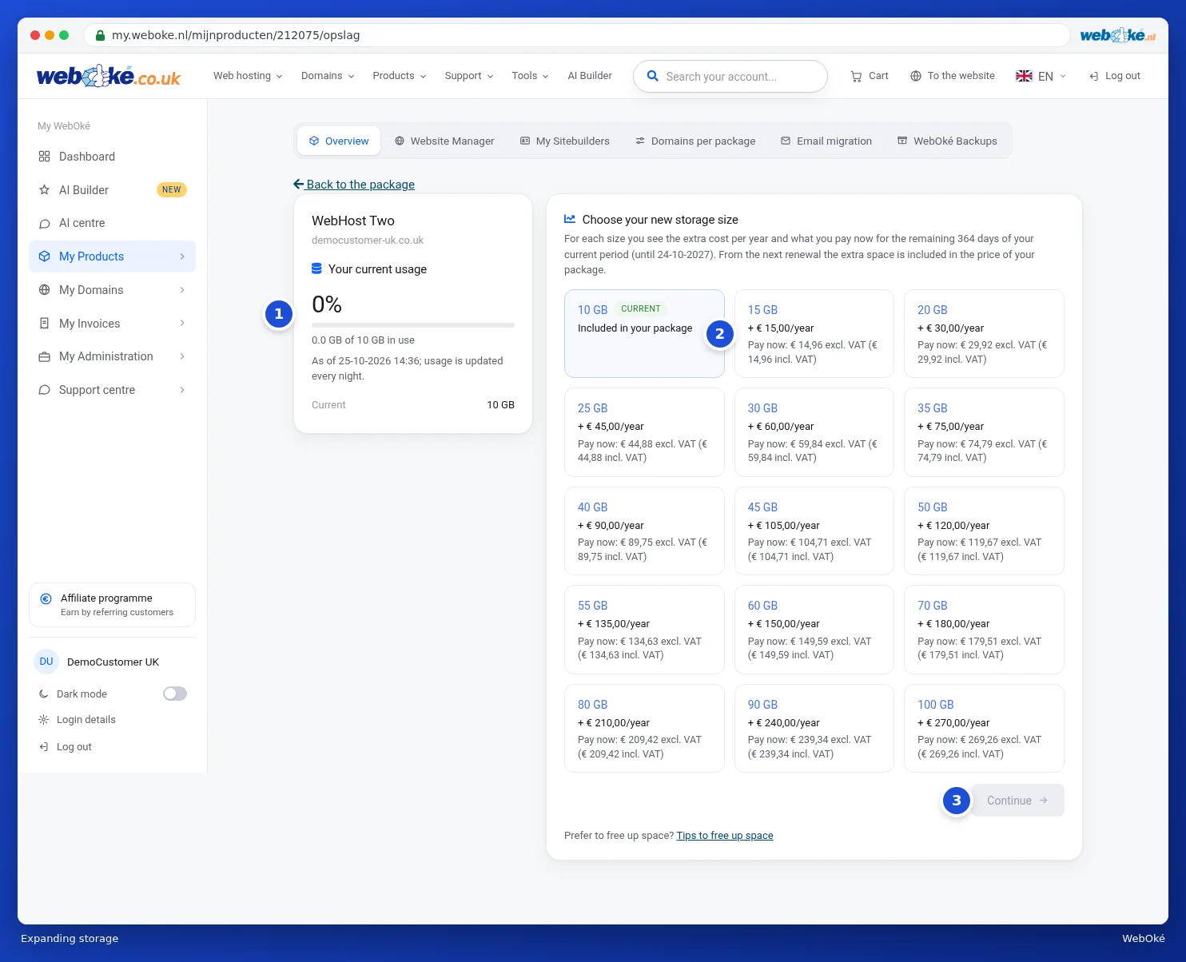Click the storage usage progress bar
The height and width of the screenshot is (962, 1186).
413,325
